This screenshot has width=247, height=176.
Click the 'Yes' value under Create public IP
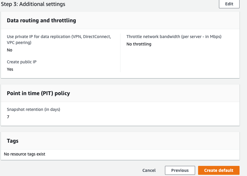click(10, 69)
